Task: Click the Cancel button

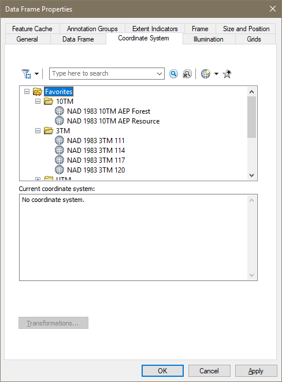Action: pyautogui.click(x=209, y=371)
